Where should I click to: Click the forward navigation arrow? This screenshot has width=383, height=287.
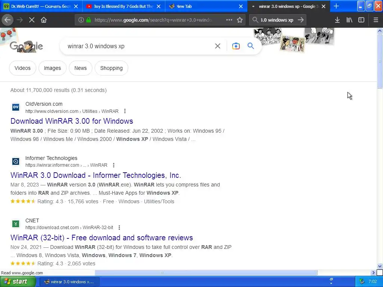point(20,20)
